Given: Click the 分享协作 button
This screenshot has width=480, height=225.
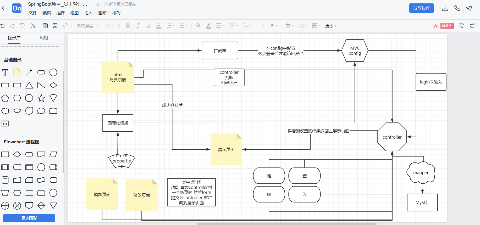Looking at the screenshot, I should click(422, 8).
